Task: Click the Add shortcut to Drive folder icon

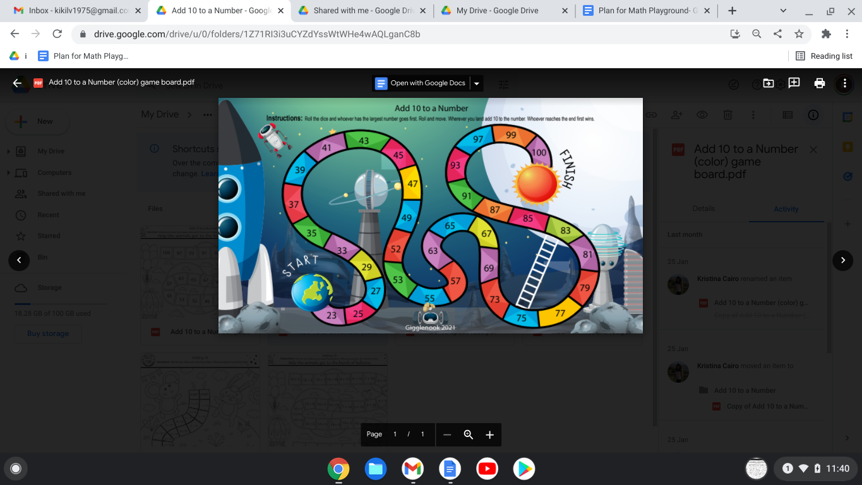Action: point(769,83)
